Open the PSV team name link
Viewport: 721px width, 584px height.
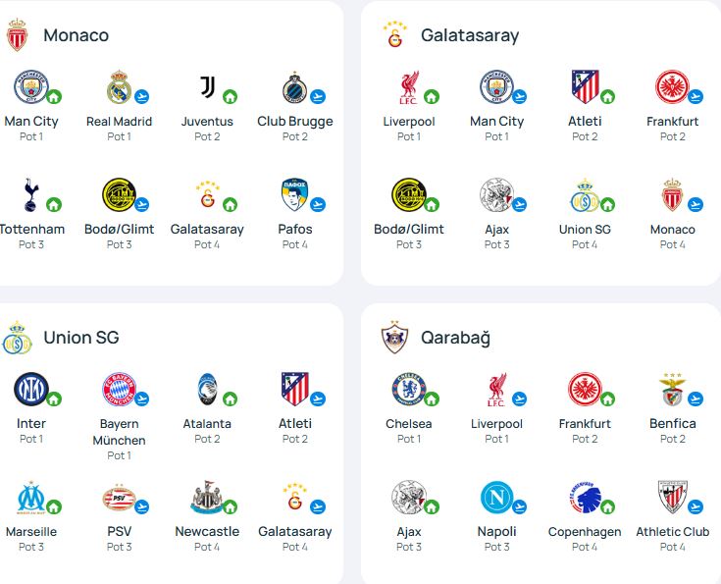(x=119, y=531)
